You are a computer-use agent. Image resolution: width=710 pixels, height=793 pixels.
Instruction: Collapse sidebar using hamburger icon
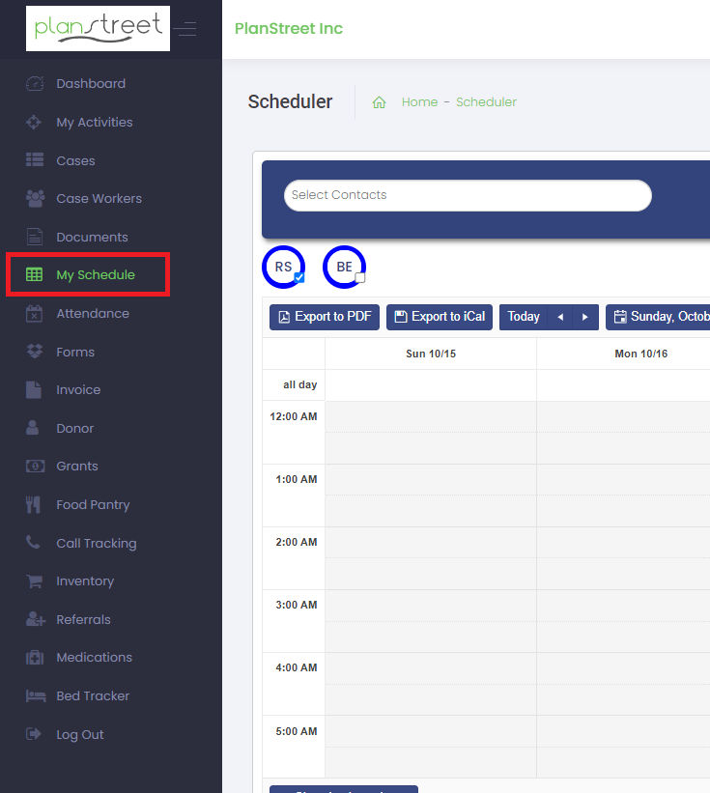(186, 29)
